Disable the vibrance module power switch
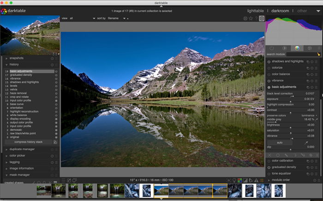Viewport: 323px width, 201px height. click(269, 81)
